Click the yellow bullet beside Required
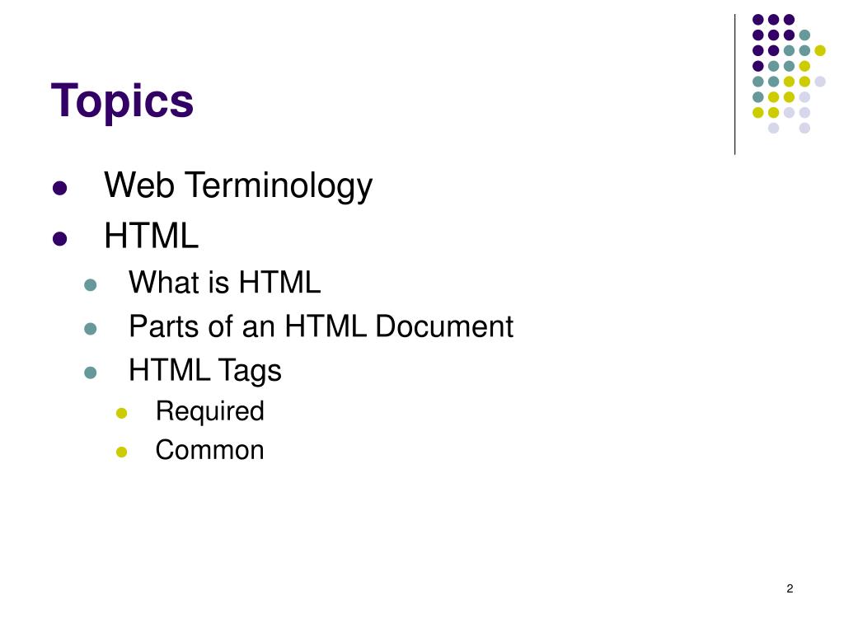The image size is (844, 633). point(122,414)
